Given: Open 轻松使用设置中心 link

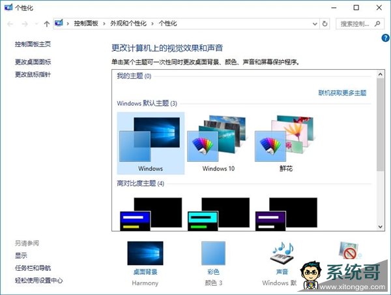Looking at the screenshot, I should tap(38, 281).
